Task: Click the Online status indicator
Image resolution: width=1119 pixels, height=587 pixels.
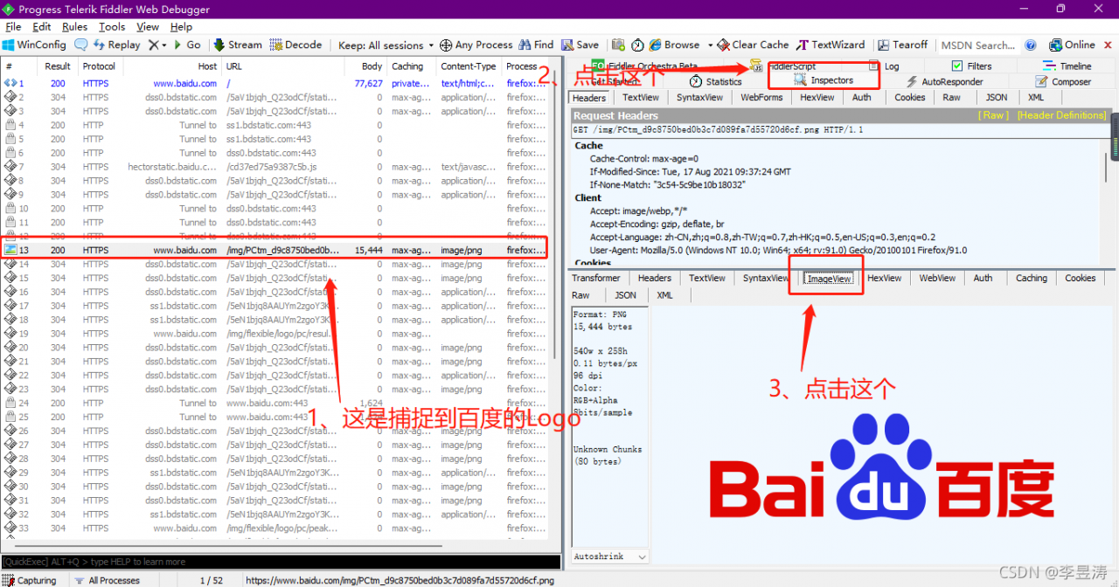Action: [1072, 45]
